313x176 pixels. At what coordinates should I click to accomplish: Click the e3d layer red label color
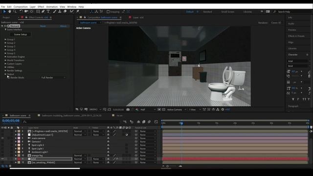coord(19,159)
